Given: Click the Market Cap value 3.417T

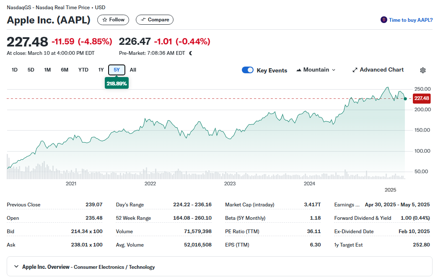Looking at the screenshot, I should [x=312, y=205].
